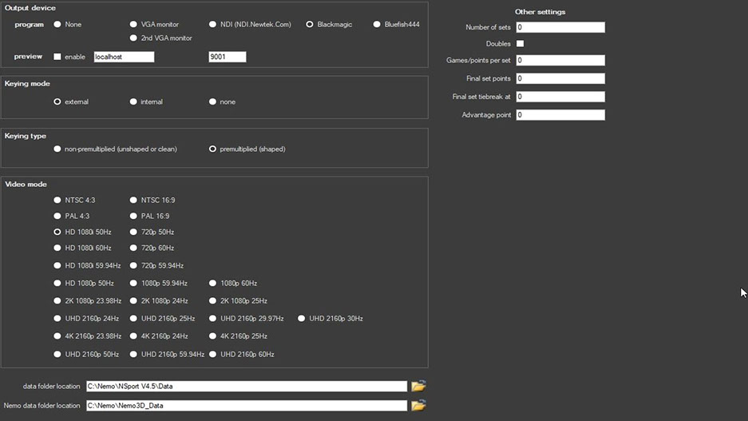Select 2nd VGA monitor output
The height and width of the screenshot is (421, 748).
(133, 38)
